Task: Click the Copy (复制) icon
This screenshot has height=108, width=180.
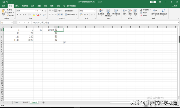Action: pyautogui.click(x=8, y=13)
